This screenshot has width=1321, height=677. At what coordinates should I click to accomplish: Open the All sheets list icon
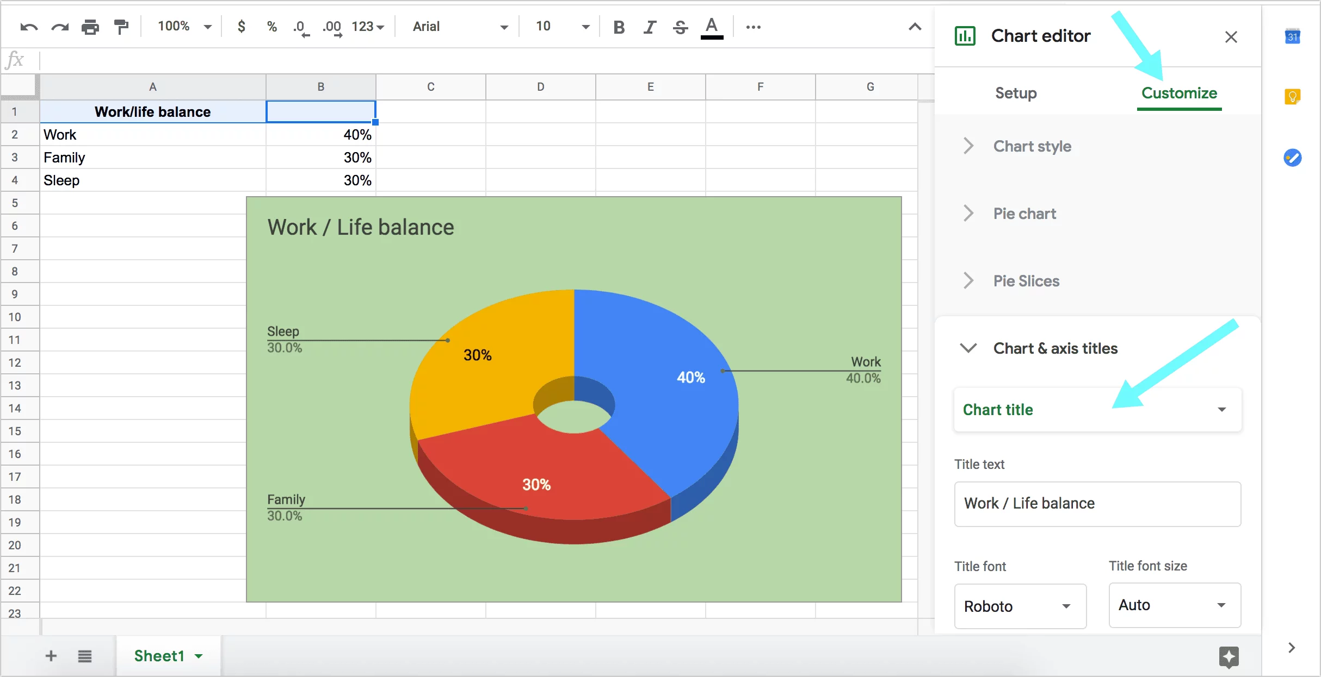[85, 656]
